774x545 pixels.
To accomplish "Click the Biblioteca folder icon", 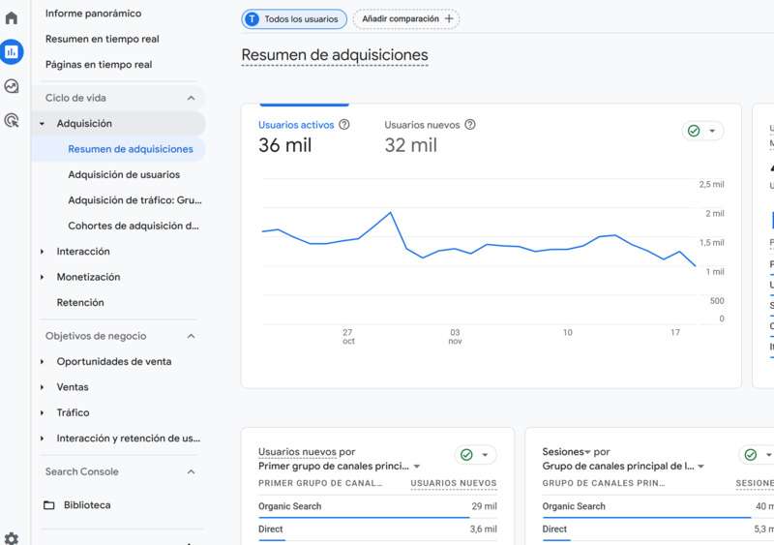I will pyautogui.click(x=49, y=505).
